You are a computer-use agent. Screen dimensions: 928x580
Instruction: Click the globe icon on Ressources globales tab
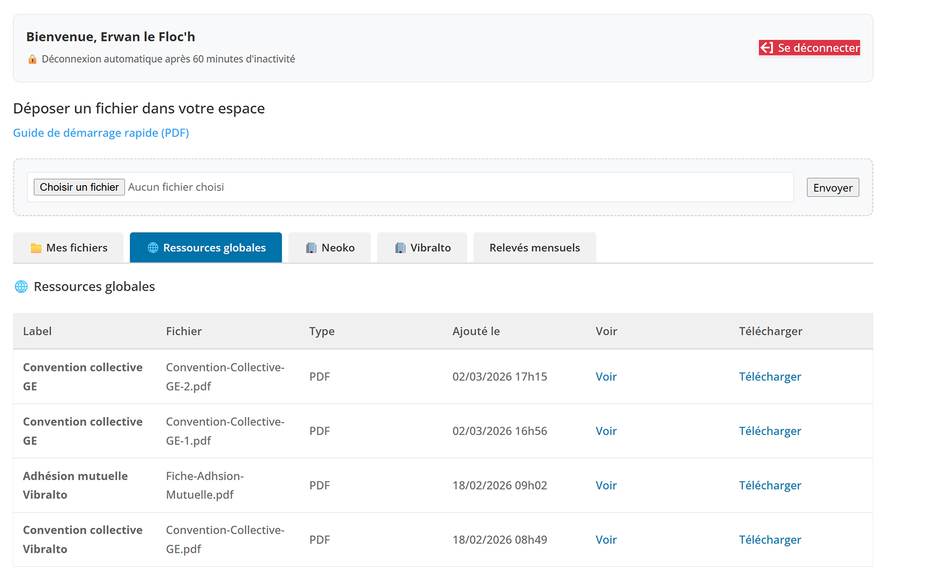click(x=153, y=248)
